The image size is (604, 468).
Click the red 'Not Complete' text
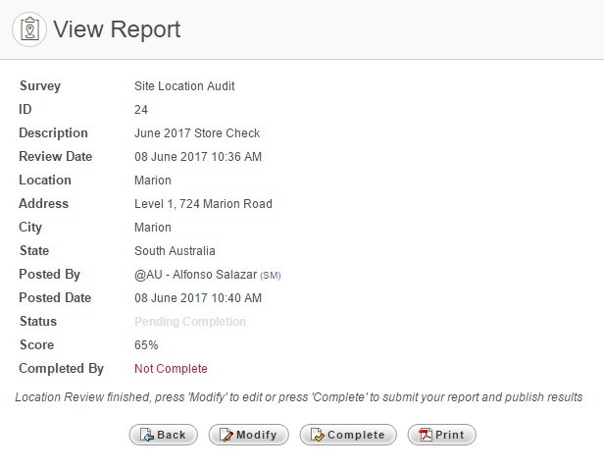click(171, 369)
